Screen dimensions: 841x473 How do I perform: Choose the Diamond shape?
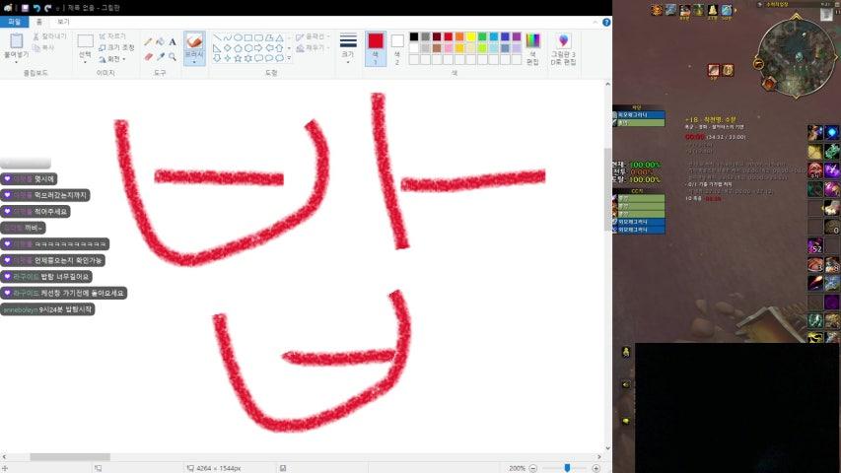228,48
